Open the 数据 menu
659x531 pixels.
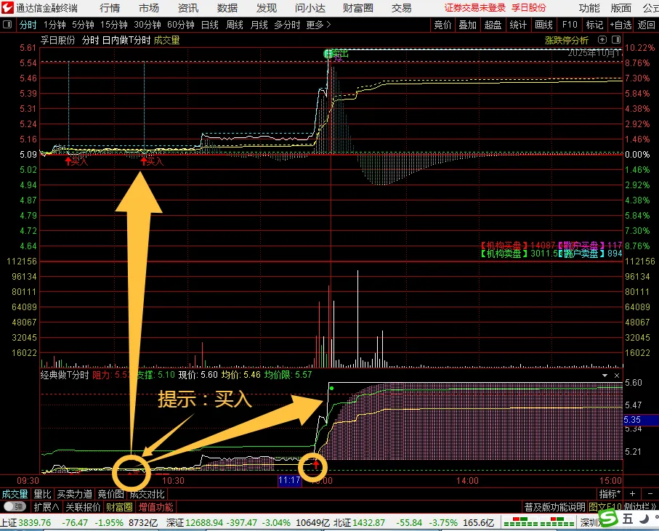click(227, 8)
